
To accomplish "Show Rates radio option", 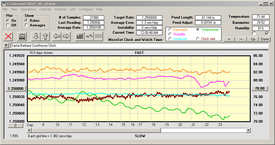I will [26, 21].
